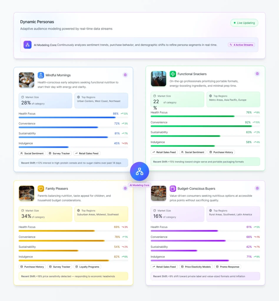Select Social Sentiment tag in Mindful Mornings
This screenshot has height=301, width=279.
pos(32,153)
